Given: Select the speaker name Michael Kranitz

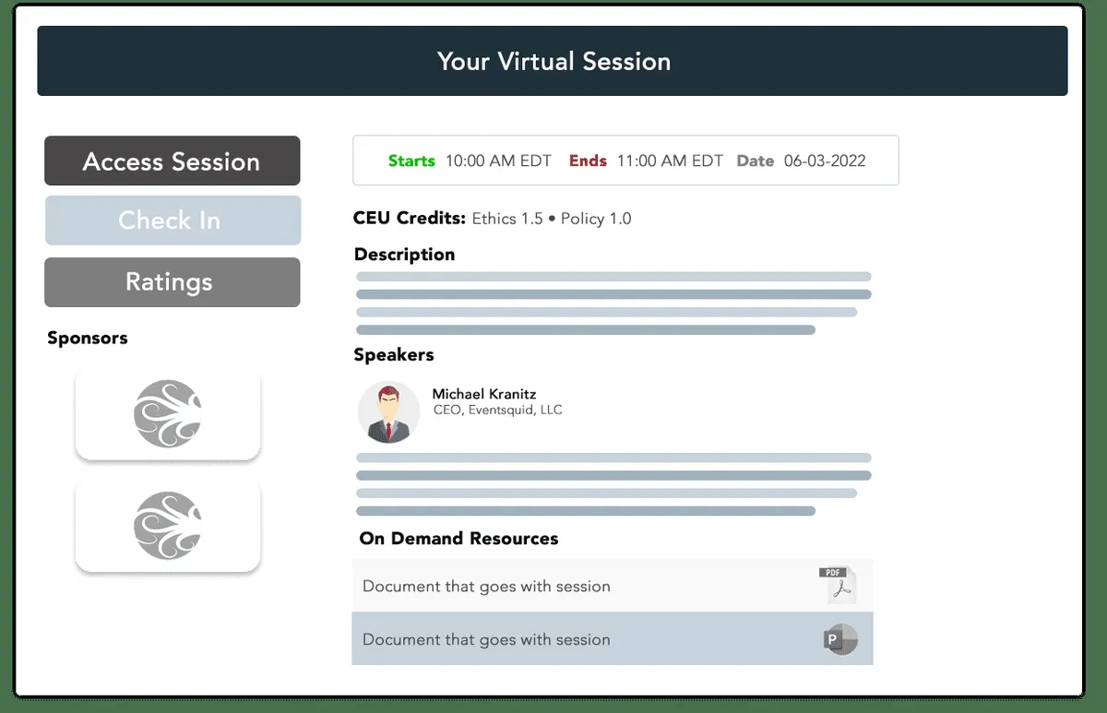Looking at the screenshot, I should tap(483, 394).
